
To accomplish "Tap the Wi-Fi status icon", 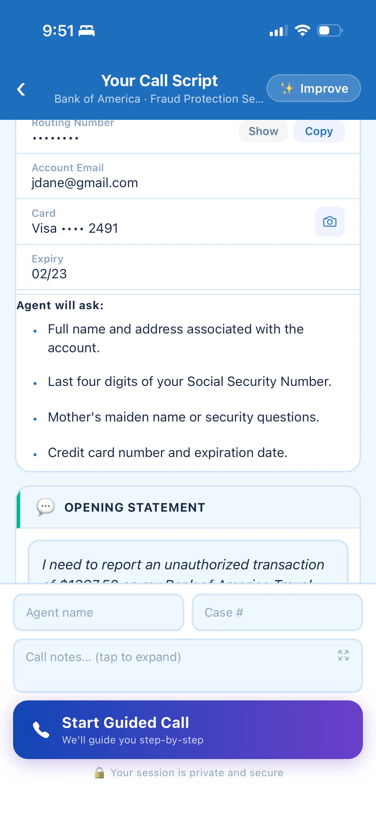I will click(302, 31).
